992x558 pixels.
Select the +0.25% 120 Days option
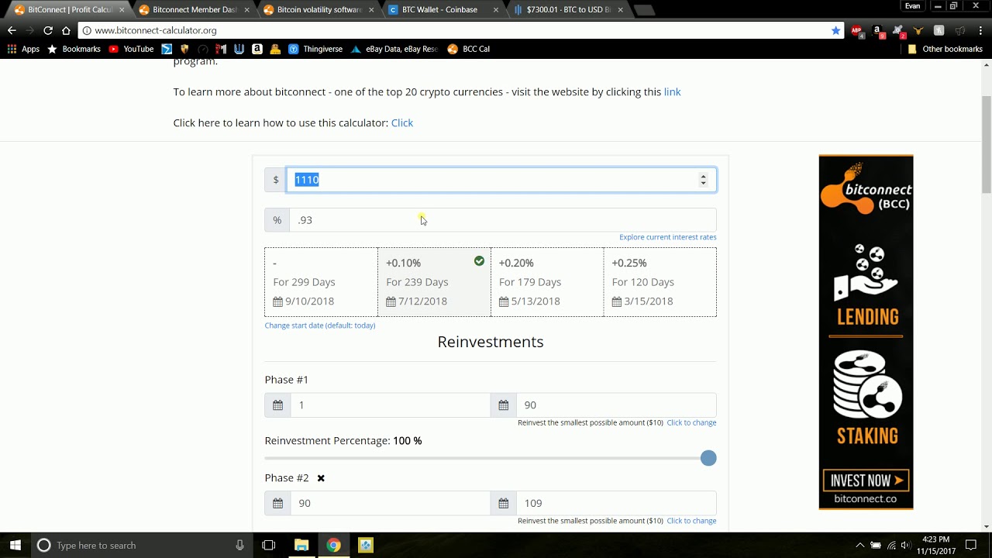click(x=660, y=282)
